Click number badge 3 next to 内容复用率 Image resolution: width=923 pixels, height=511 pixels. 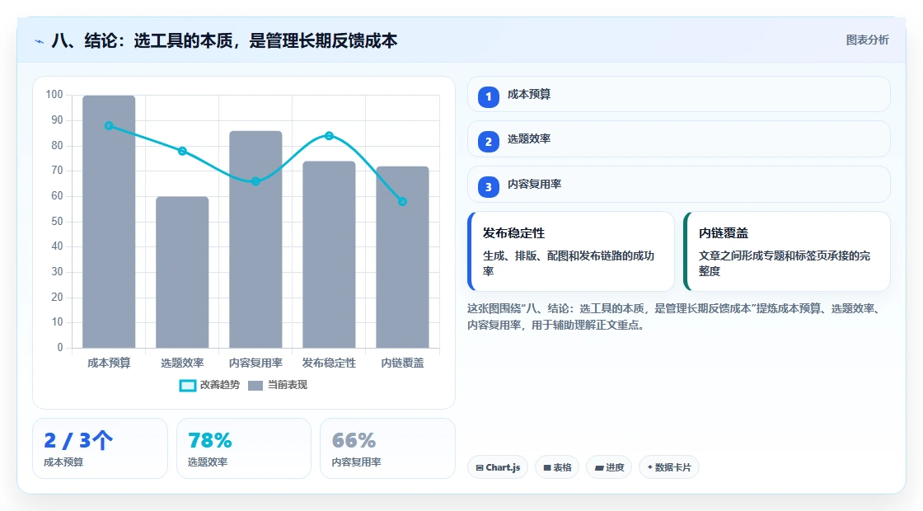click(489, 186)
